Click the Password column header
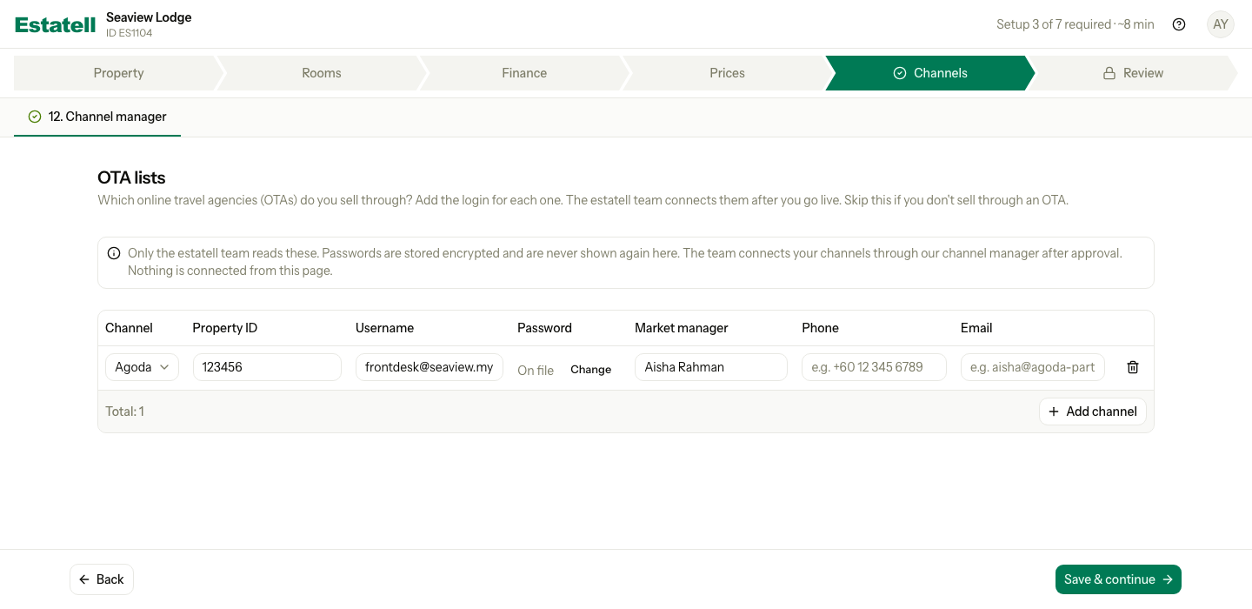 pos(544,328)
